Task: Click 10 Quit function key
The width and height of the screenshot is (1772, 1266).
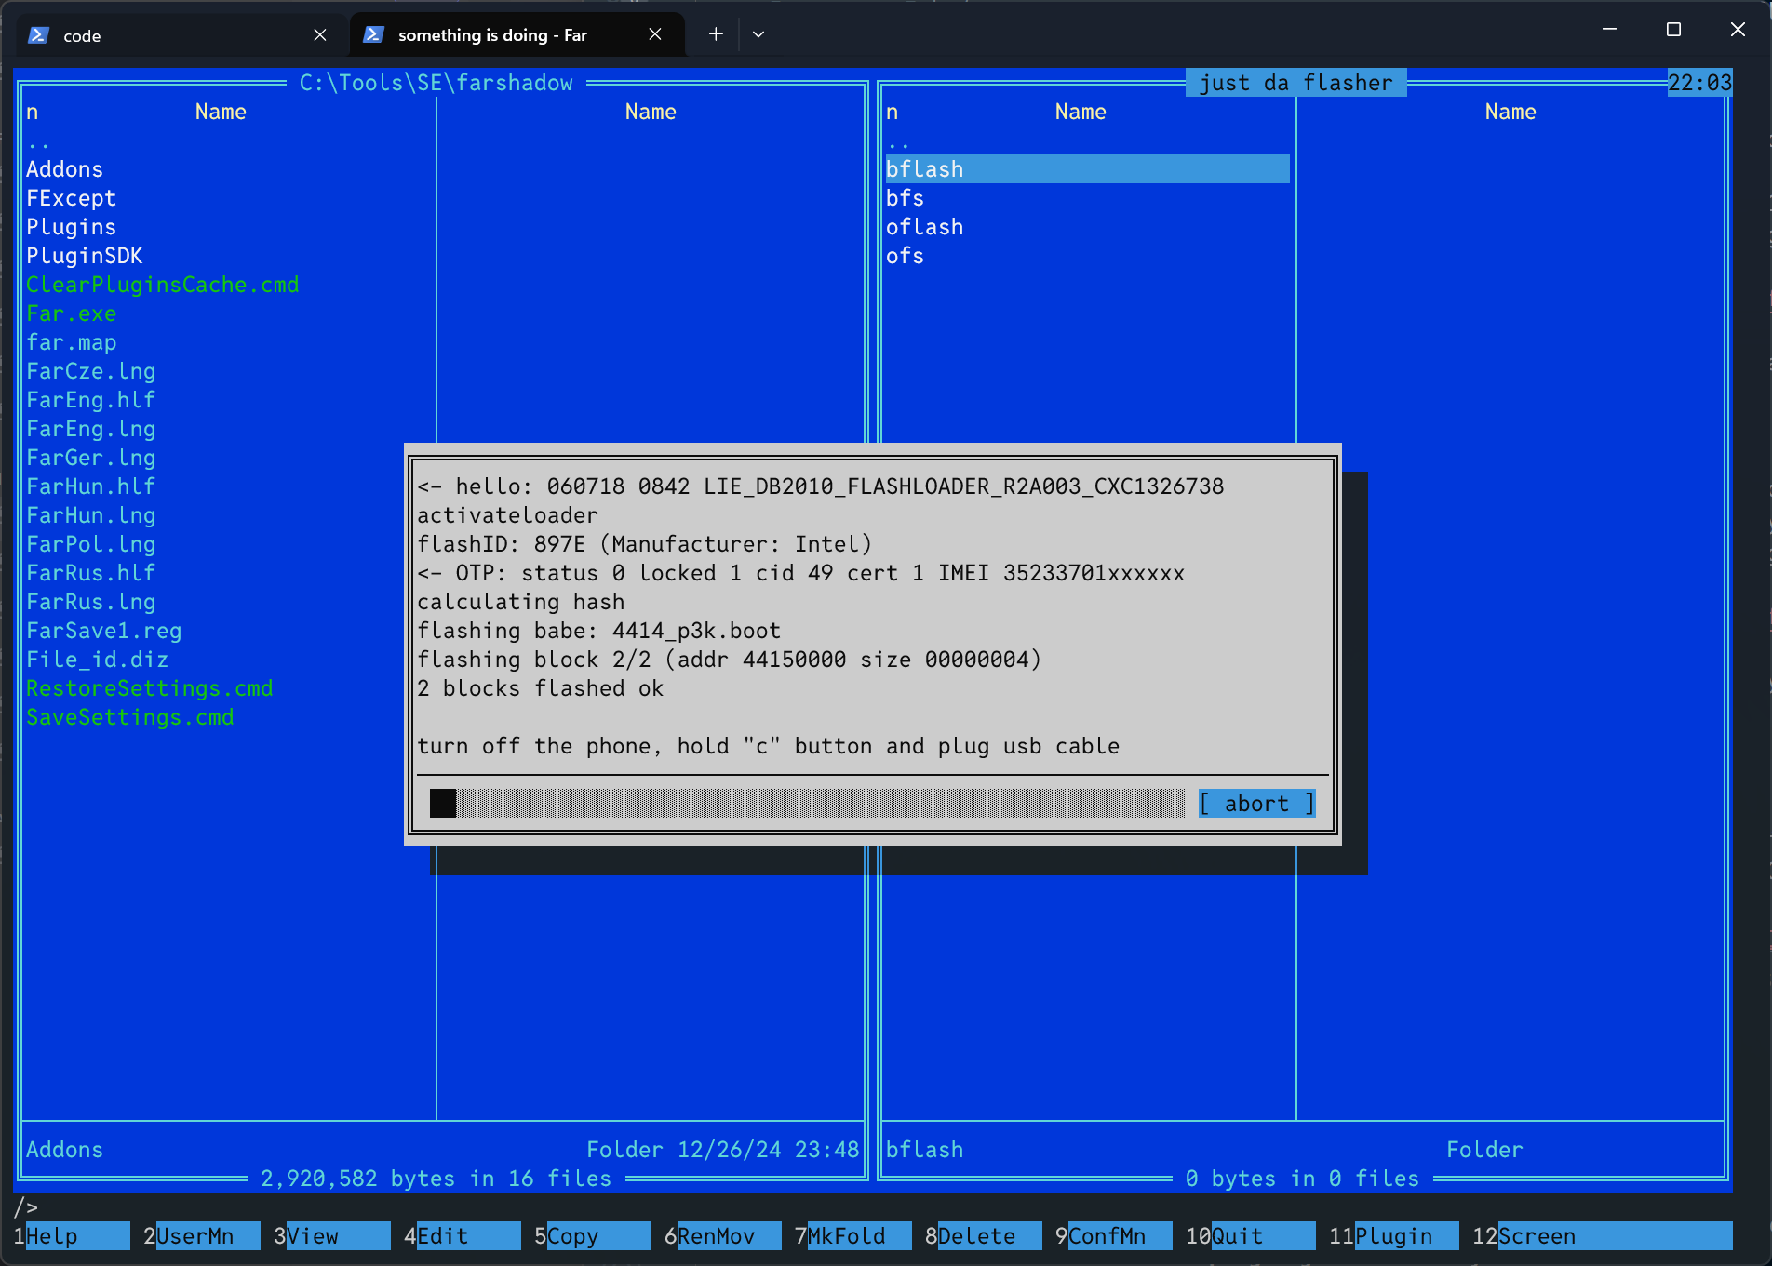Action: [1251, 1236]
